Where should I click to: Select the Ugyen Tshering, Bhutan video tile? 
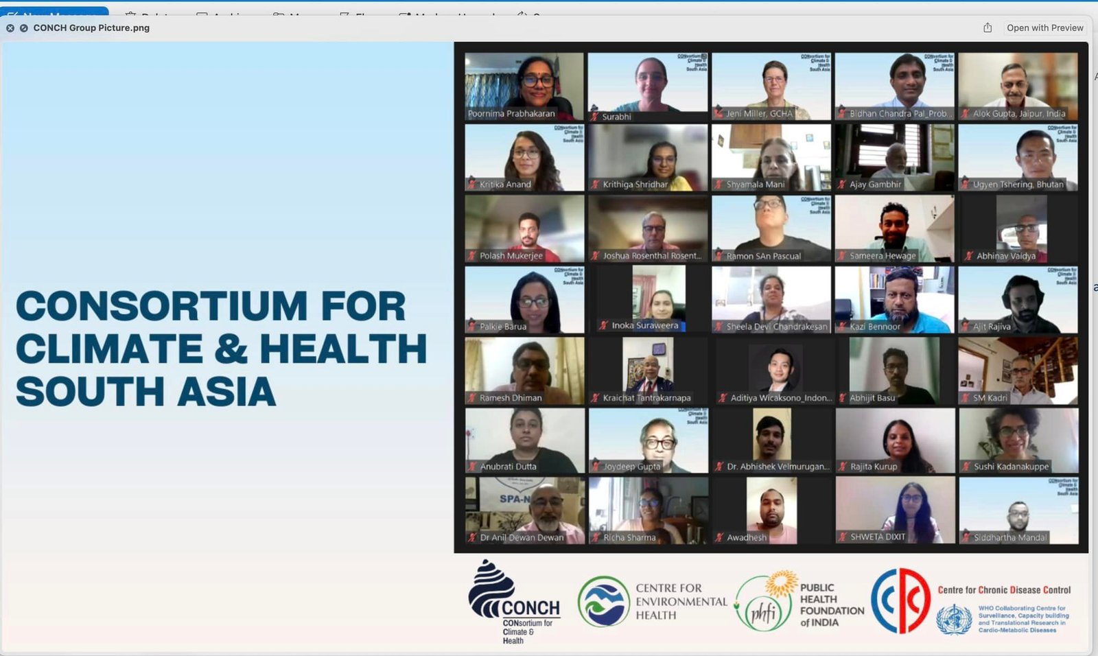pos(1018,157)
